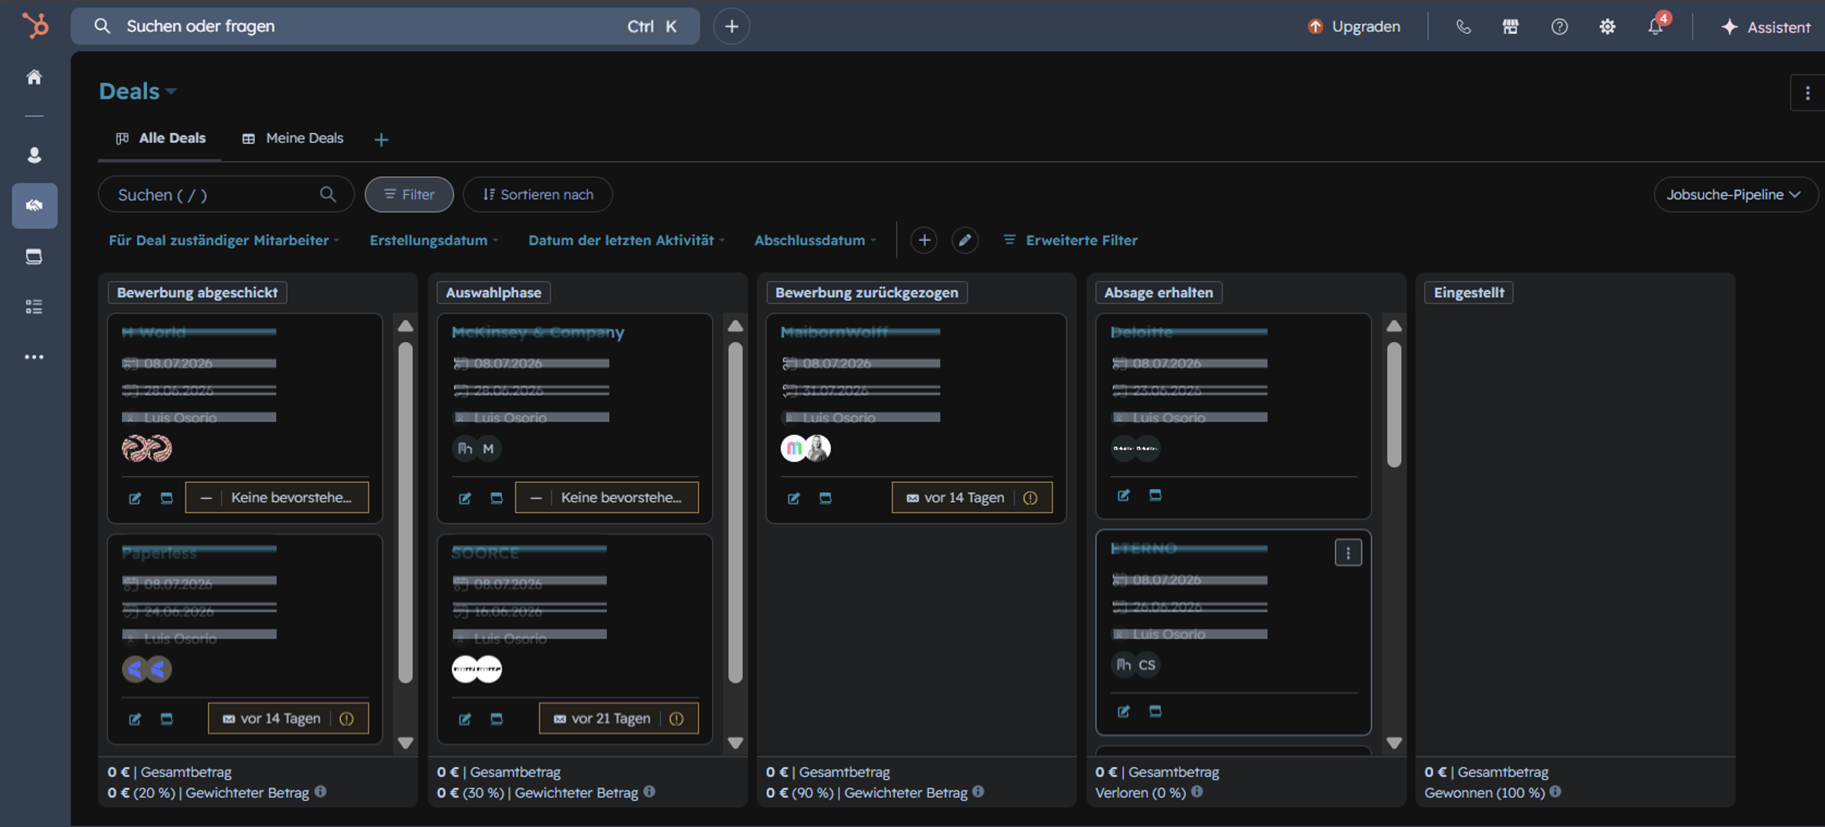The width and height of the screenshot is (1825, 827).
Task: Click the edit note icon on MaibornWolff card
Action: pos(793,498)
